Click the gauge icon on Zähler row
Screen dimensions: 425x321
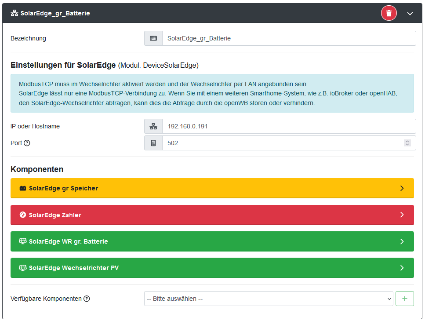23,215
